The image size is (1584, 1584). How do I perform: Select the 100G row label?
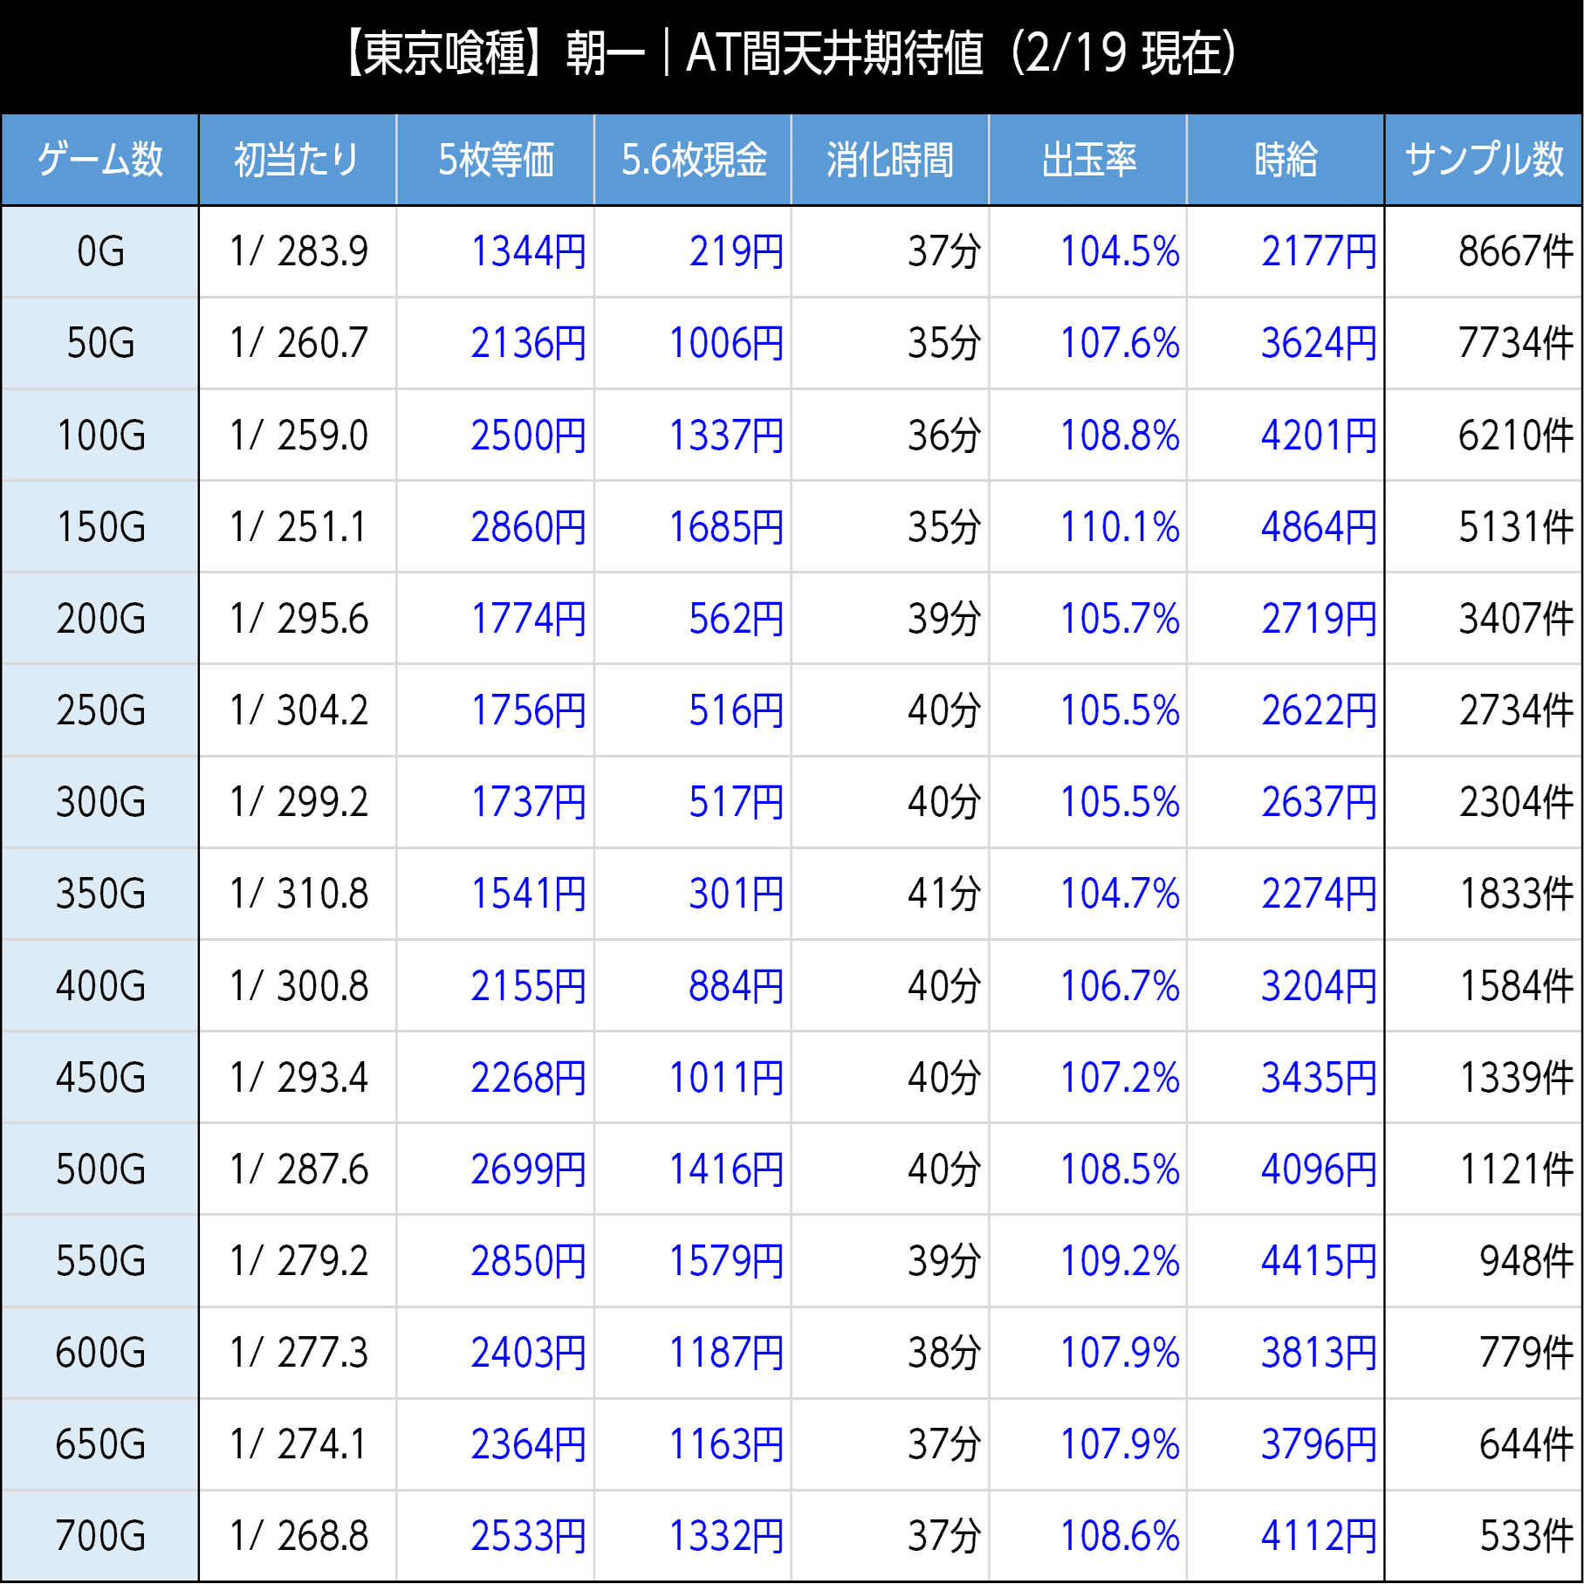tap(100, 435)
